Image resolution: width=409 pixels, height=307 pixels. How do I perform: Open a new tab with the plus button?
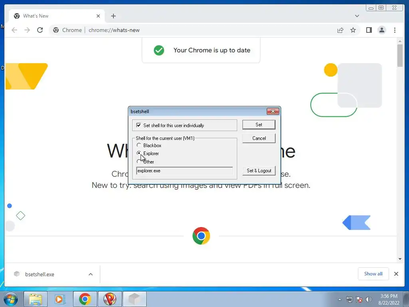coord(113,16)
